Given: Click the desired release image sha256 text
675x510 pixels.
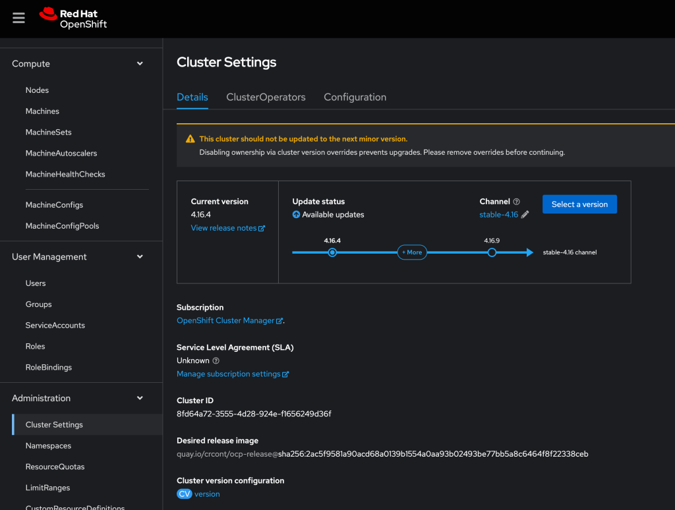Looking at the screenshot, I should click(433, 454).
